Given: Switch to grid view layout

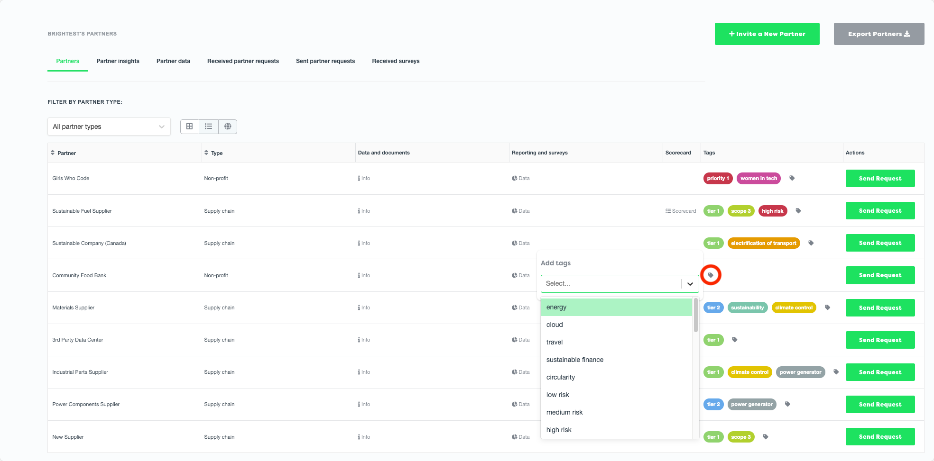Looking at the screenshot, I should (x=189, y=127).
